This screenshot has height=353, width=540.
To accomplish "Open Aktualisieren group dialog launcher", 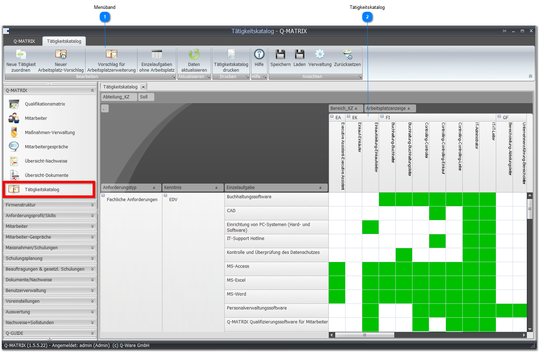I will click(x=209, y=77).
